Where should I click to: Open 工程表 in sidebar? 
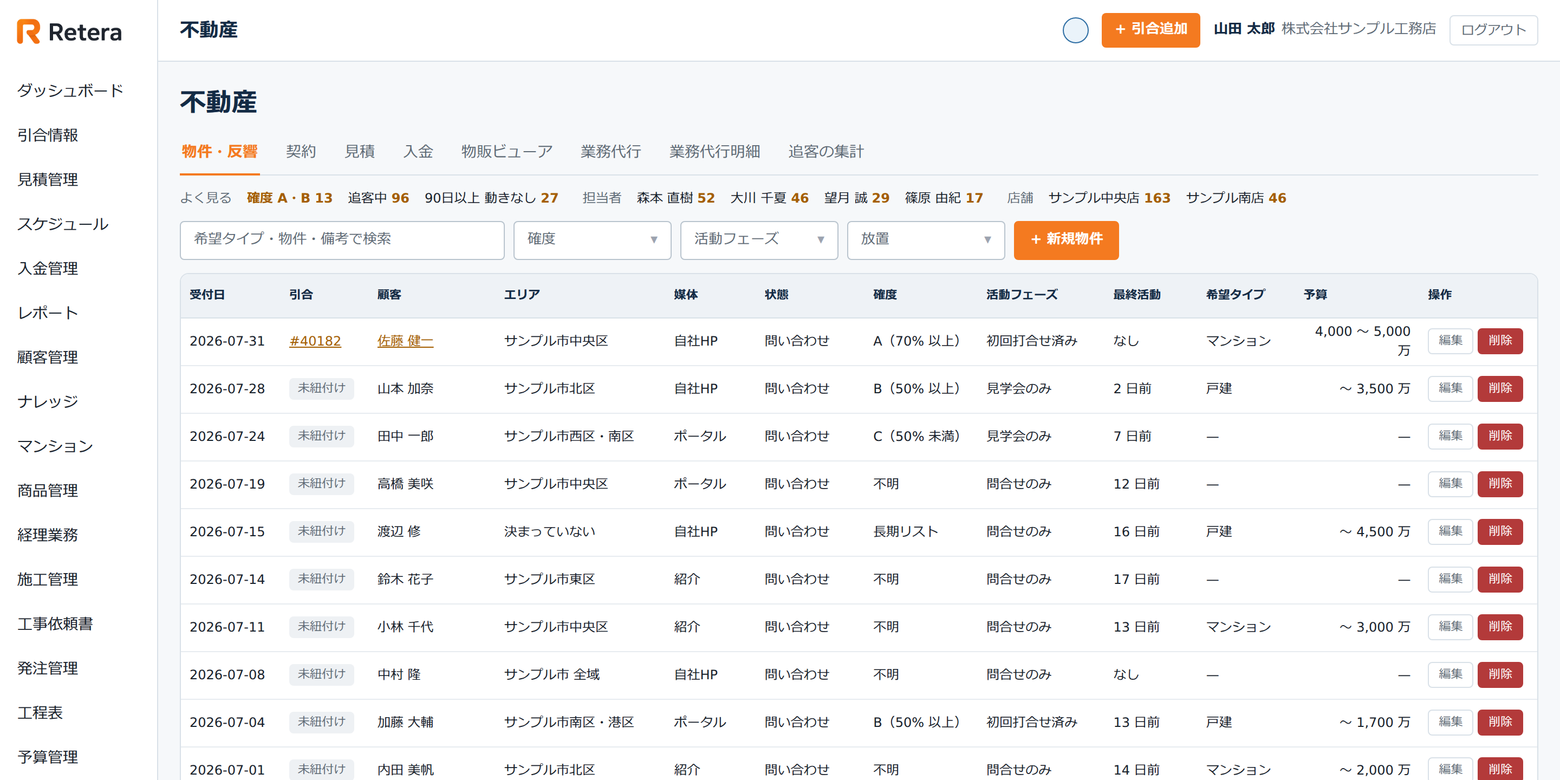[x=40, y=713]
